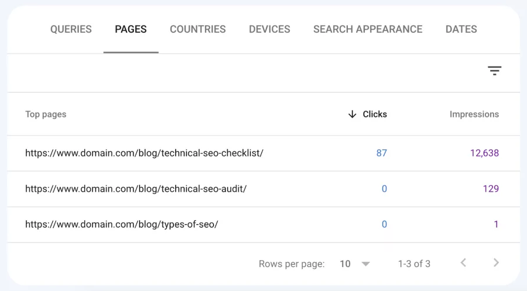
Task: Open the filter rows icon
Action: click(x=494, y=71)
